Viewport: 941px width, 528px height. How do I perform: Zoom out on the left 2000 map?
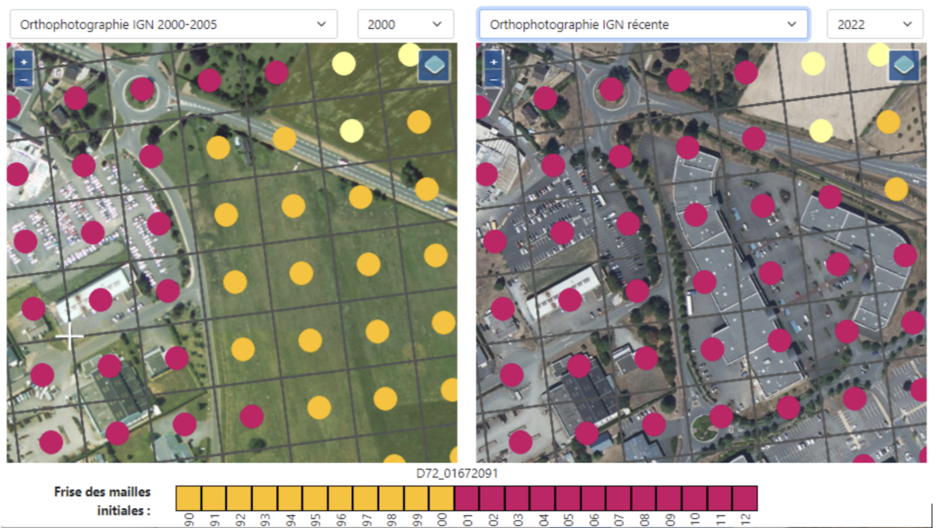23,80
